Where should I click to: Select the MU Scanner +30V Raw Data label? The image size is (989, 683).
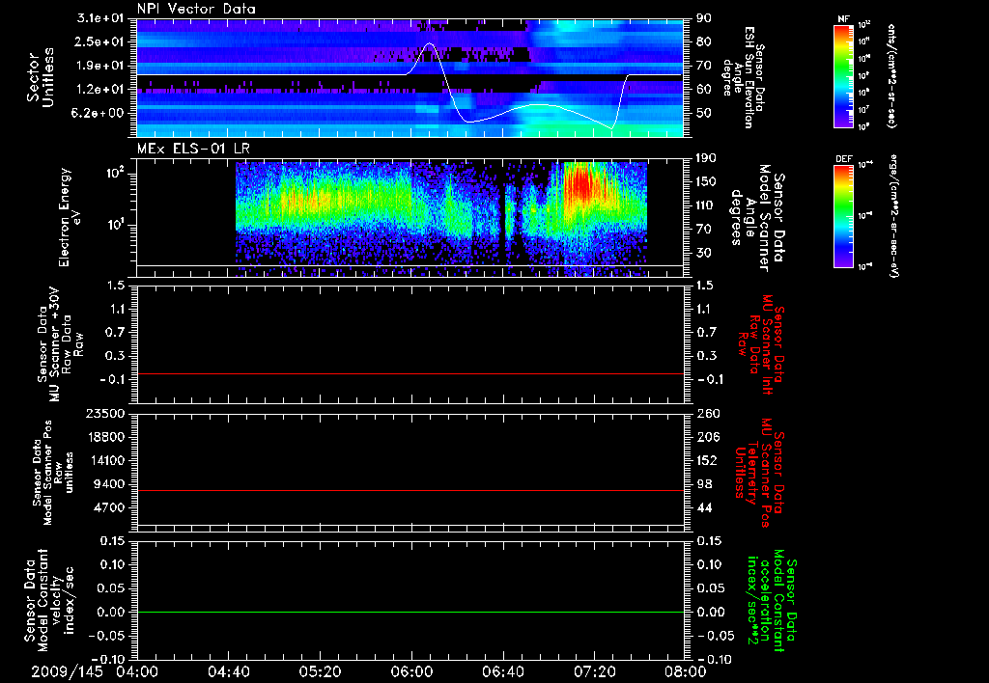tap(60, 344)
